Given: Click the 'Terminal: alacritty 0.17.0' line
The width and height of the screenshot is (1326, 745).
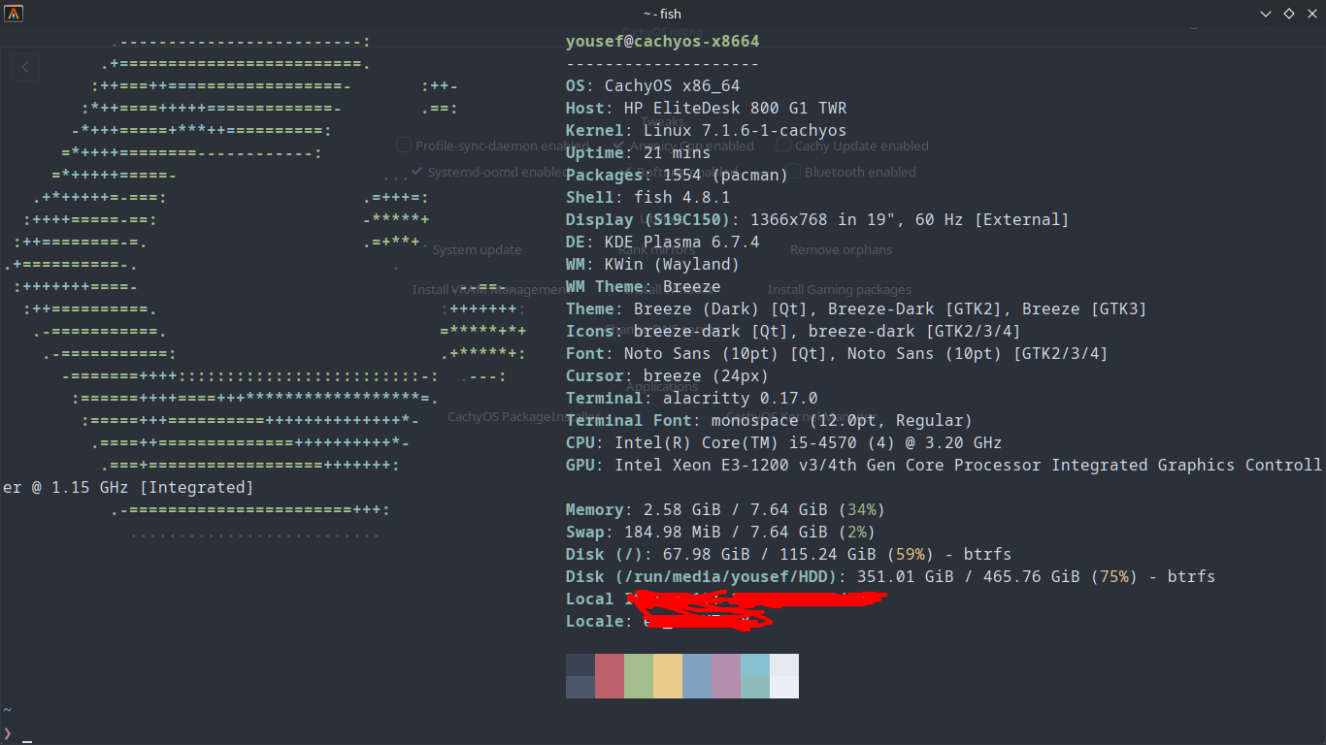Looking at the screenshot, I should [x=691, y=399].
